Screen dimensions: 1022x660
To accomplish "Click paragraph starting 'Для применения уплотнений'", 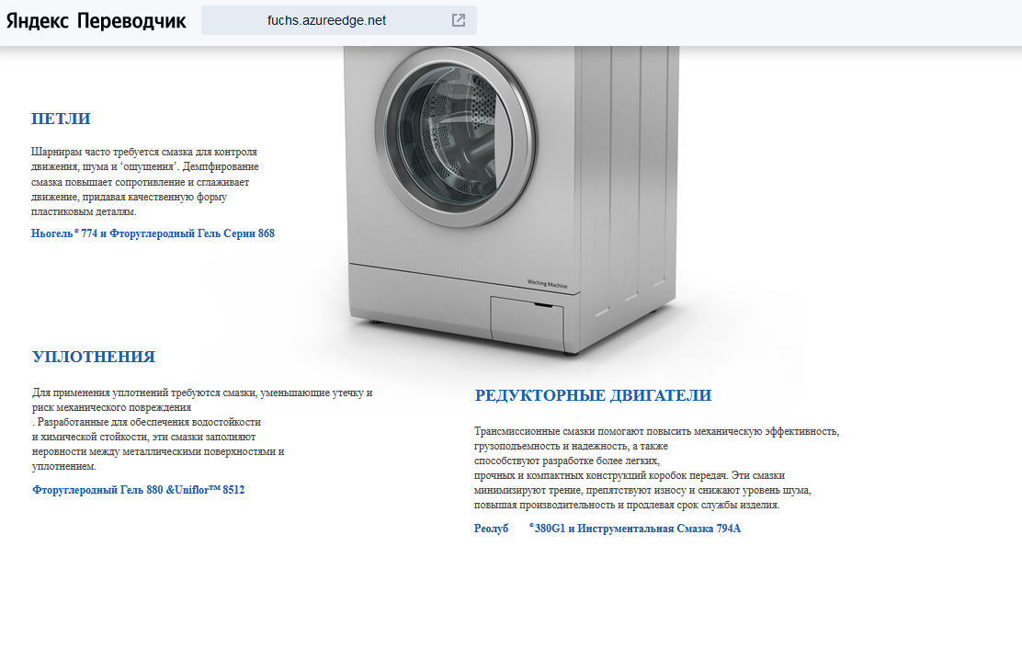I will [202, 429].
